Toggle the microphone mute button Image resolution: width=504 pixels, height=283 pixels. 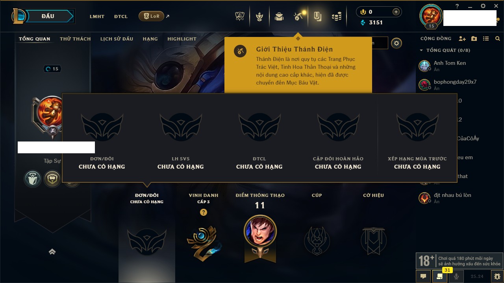[456, 276]
